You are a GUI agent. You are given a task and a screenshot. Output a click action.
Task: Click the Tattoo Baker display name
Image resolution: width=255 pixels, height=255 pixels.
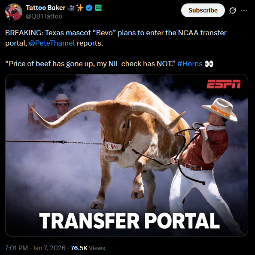point(46,8)
